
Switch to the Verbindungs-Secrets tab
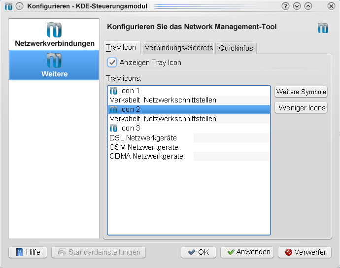click(179, 48)
